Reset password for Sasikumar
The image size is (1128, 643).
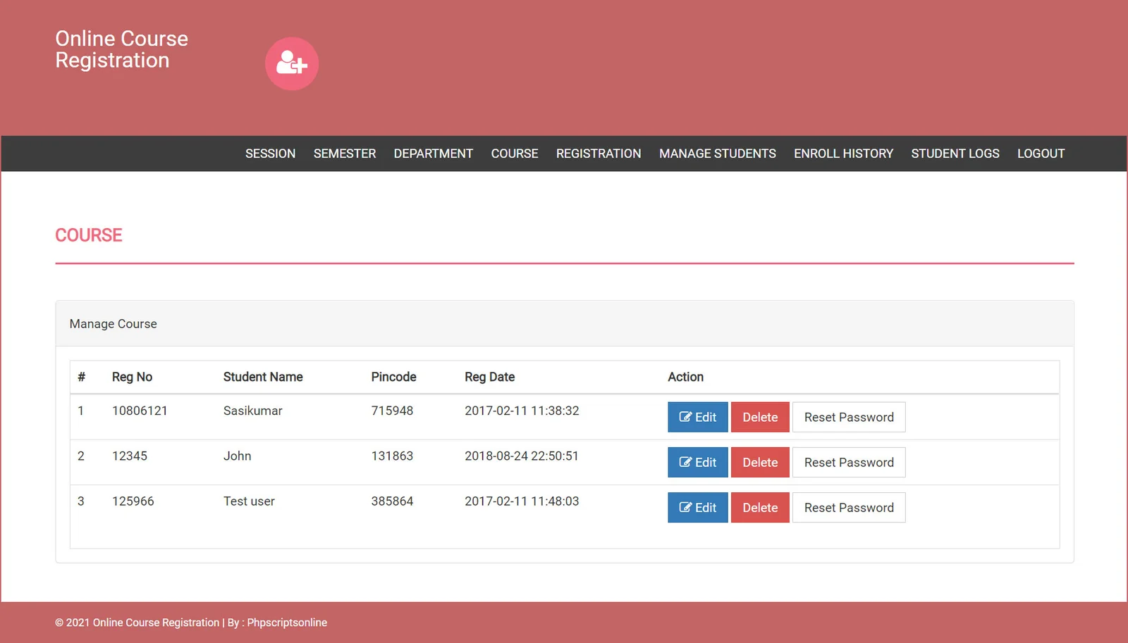pos(849,417)
